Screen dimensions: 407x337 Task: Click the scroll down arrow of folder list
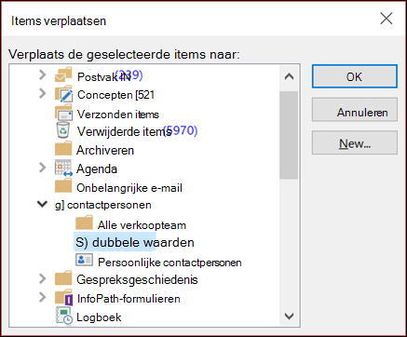click(x=289, y=317)
